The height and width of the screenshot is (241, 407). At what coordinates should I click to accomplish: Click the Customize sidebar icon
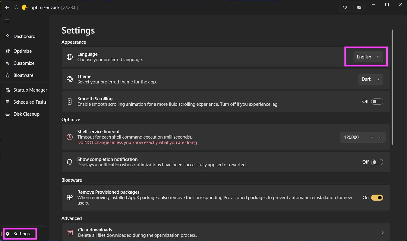pyautogui.click(x=8, y=63)
